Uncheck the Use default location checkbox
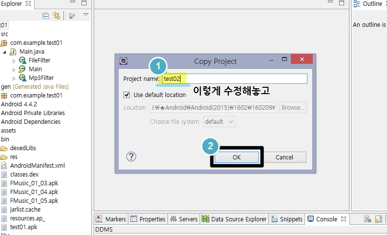The image size is (387, 235). (x=126, y=95)
